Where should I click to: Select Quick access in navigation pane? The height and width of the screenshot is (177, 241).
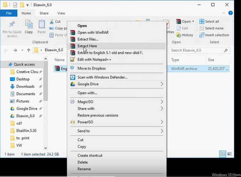click(x=24, y=64)
